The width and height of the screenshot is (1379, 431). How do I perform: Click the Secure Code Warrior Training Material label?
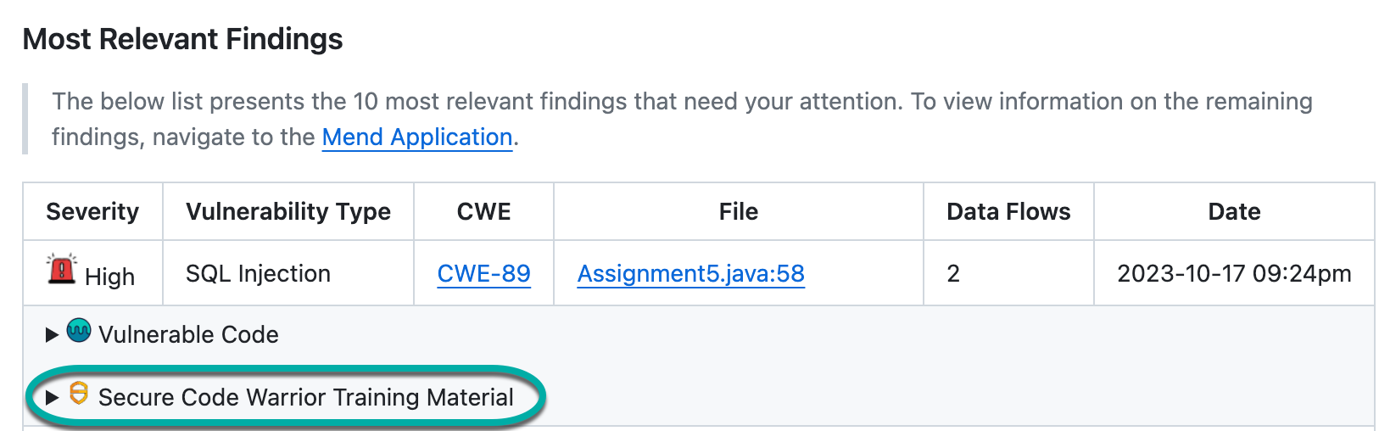pos(305,397)
